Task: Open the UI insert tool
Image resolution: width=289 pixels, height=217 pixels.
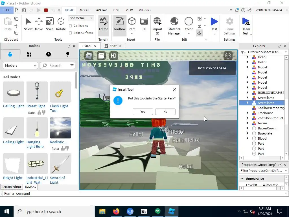Action: pyautogui.click(x=144, y=24)
